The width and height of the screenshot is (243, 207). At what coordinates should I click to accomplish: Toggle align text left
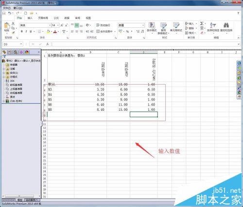click(x=72, y=32)
